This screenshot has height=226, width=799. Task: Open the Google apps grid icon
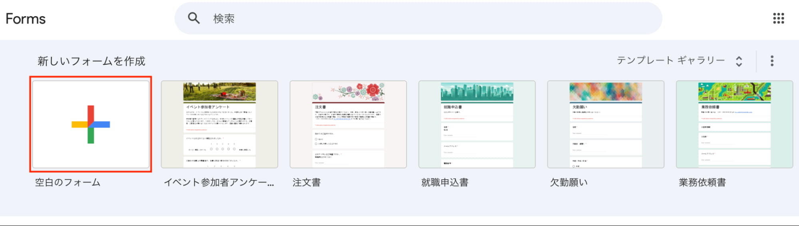778,18
